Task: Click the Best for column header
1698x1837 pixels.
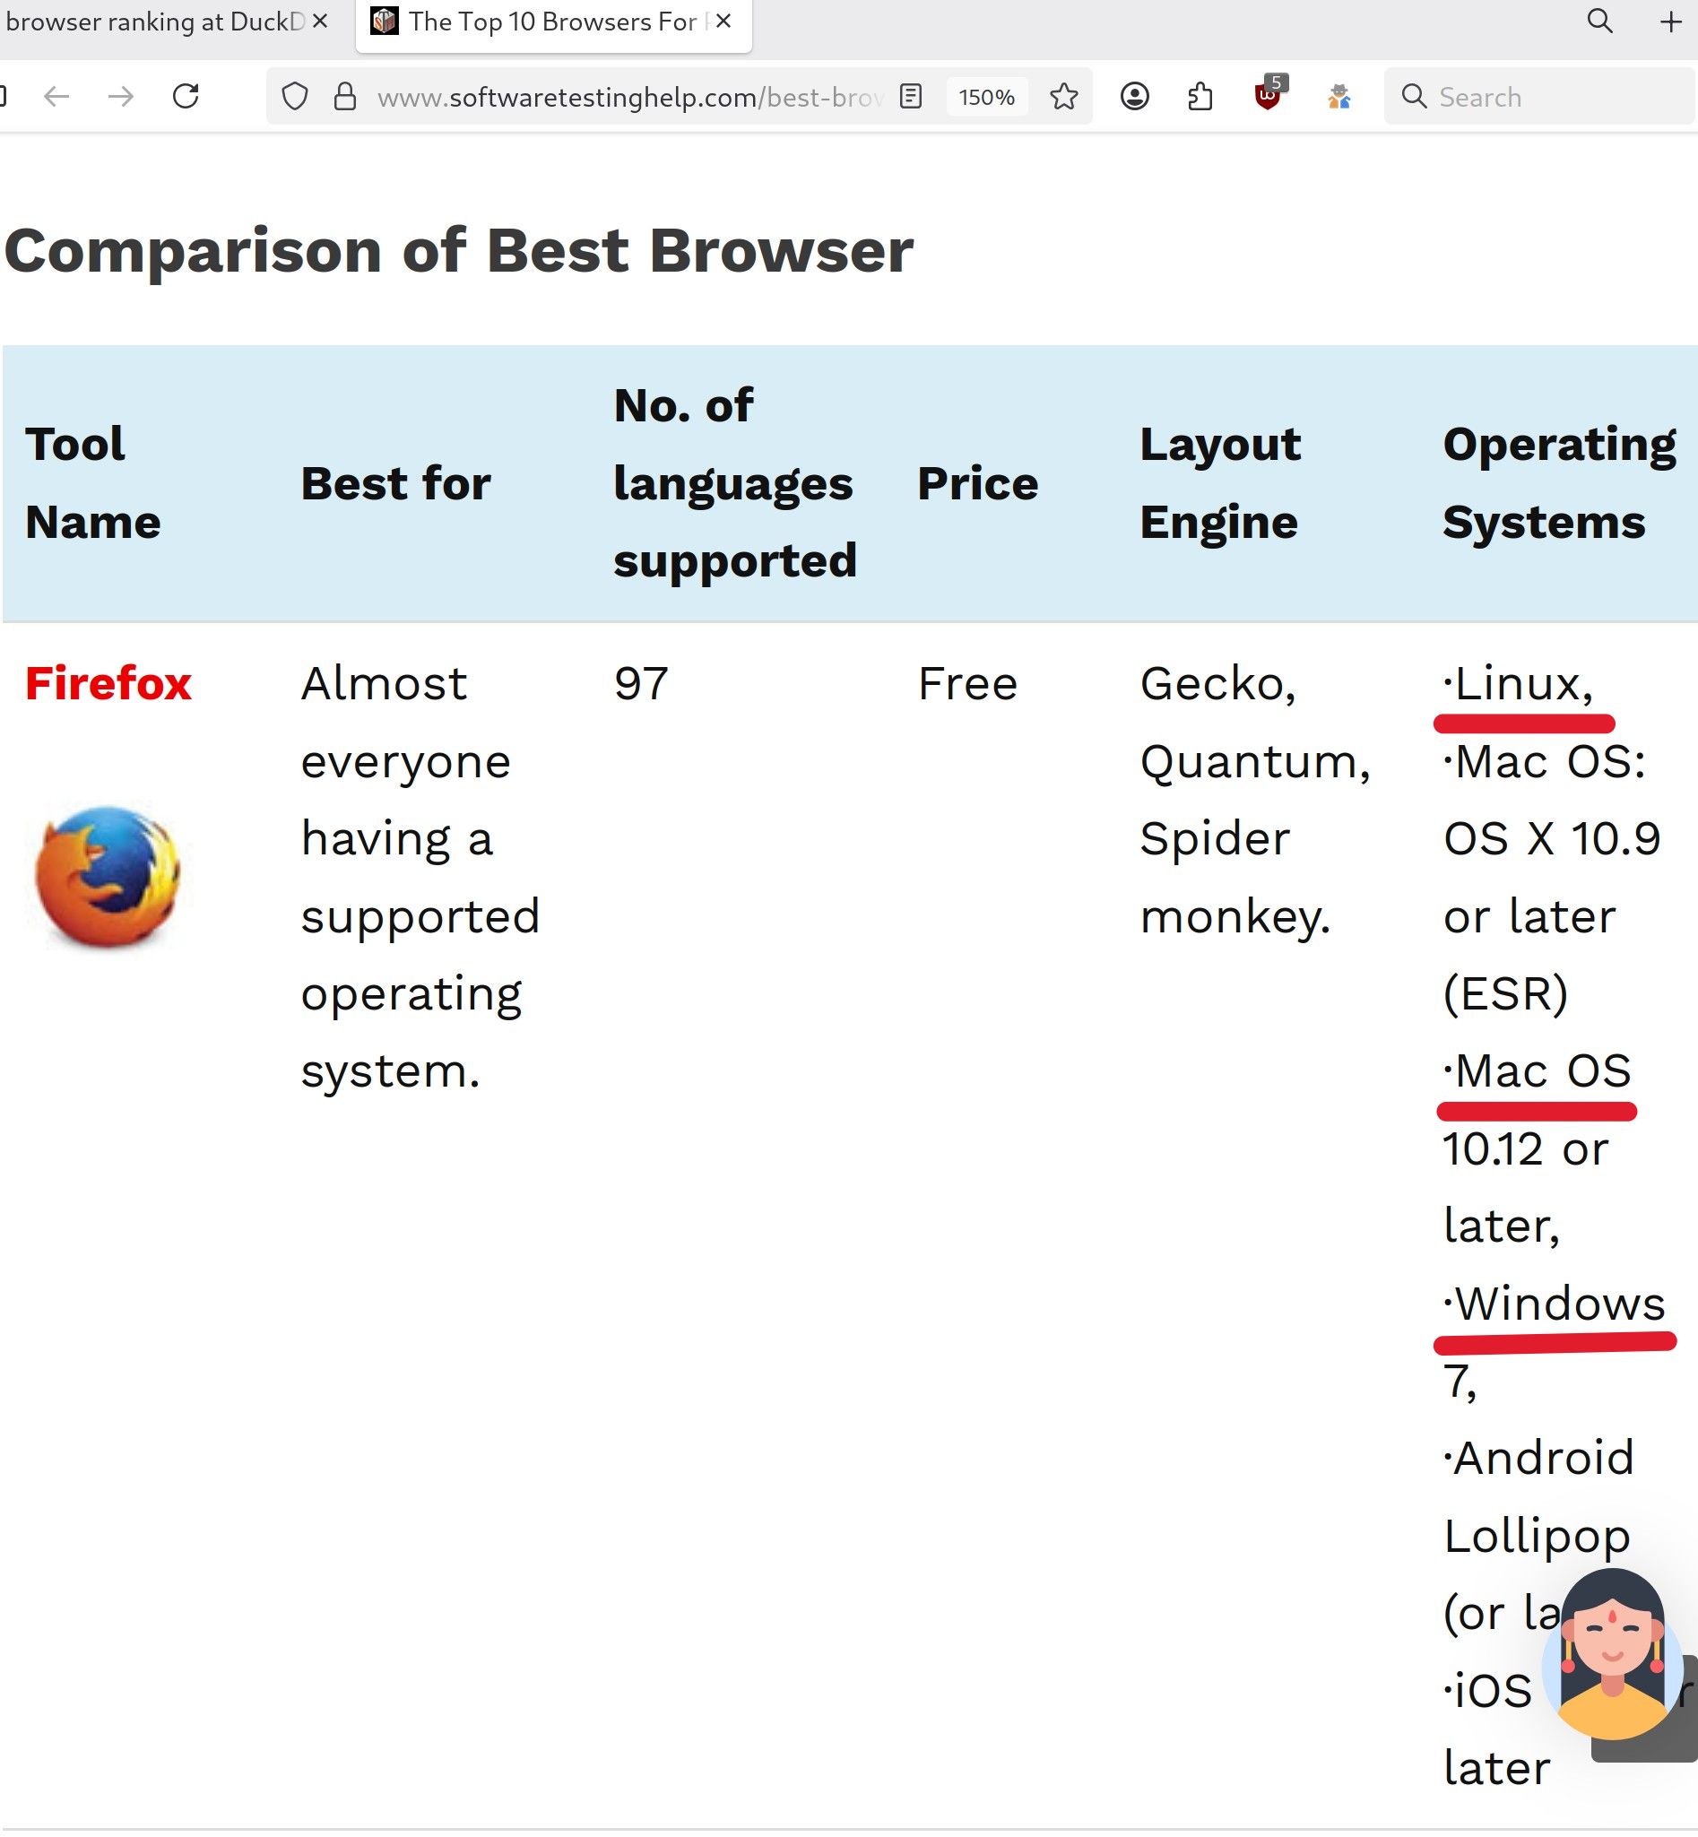Action: pos(396,483)
